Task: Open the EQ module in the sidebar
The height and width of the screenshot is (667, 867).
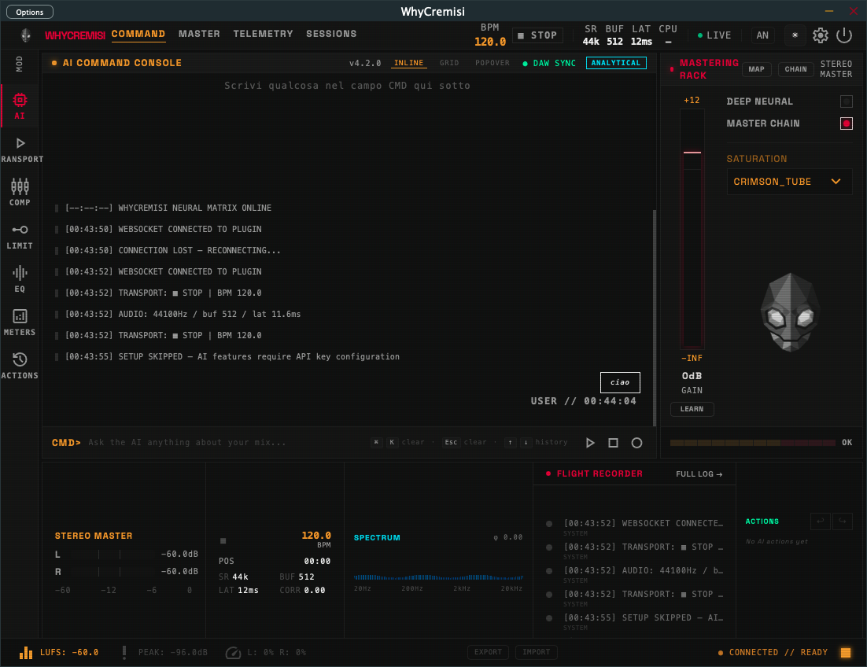Action: (20, 279)
